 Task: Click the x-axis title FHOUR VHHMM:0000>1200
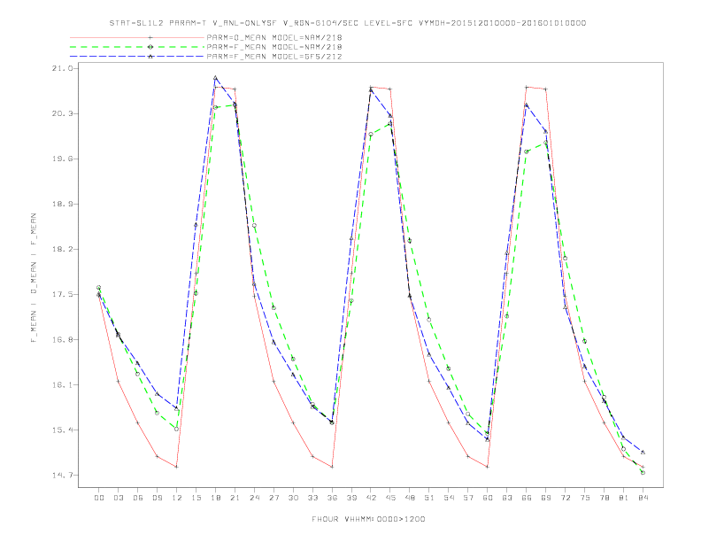[x=368, y=519]
